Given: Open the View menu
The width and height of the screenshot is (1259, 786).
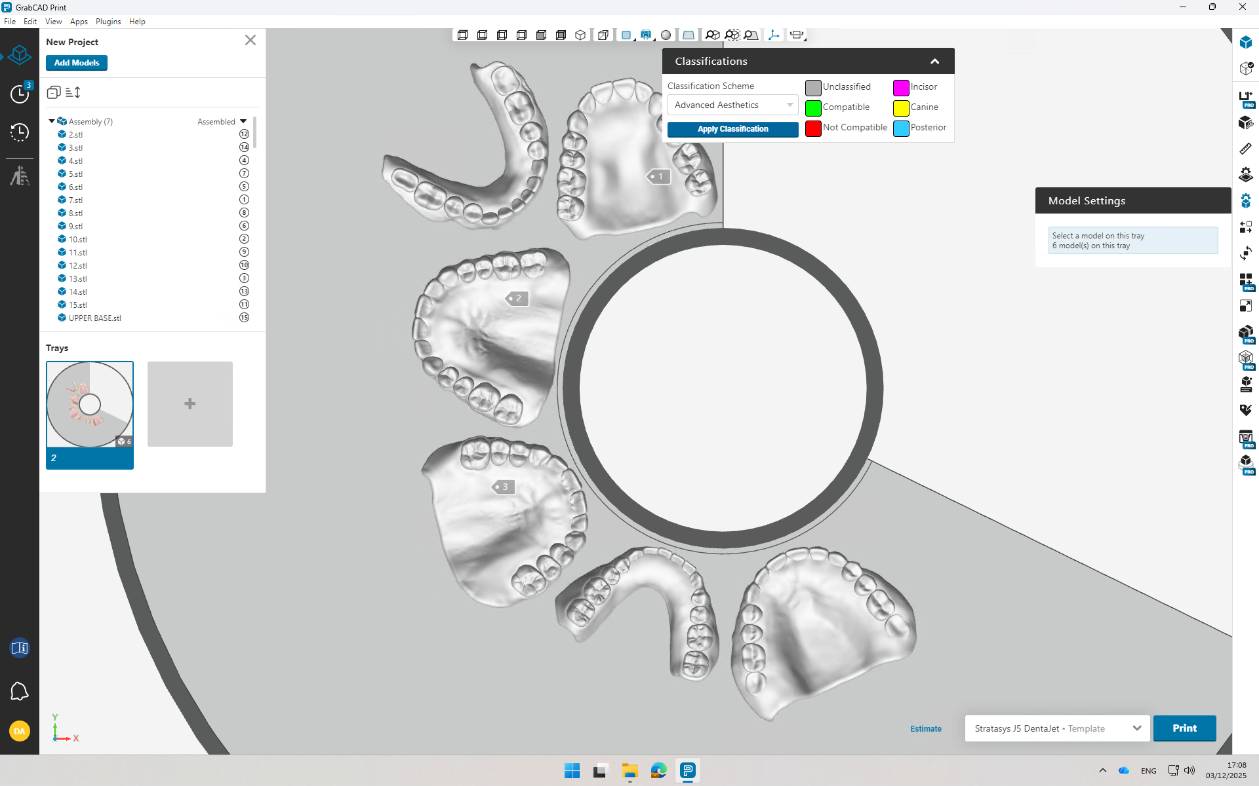Looking at the screenshot, I should (x=53, y=22).
